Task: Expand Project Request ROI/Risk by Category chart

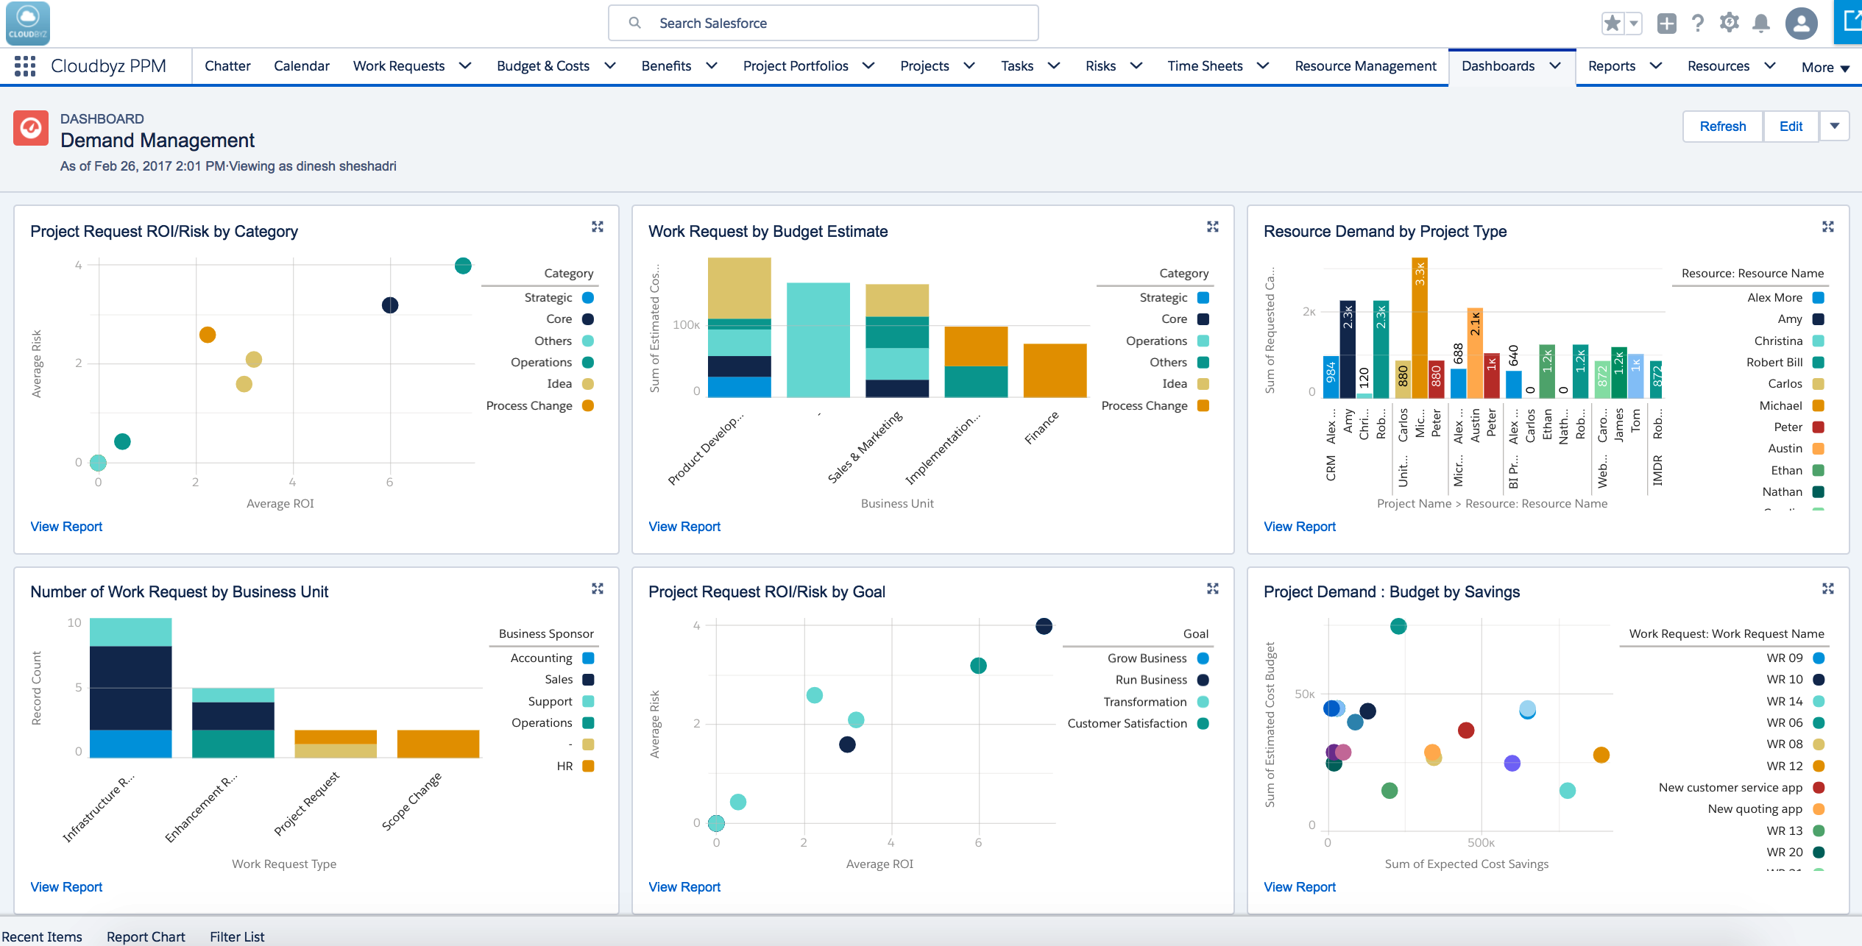Action: tap(598, 227)
